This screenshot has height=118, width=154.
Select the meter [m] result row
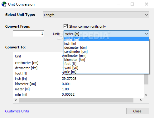point(22,89)
